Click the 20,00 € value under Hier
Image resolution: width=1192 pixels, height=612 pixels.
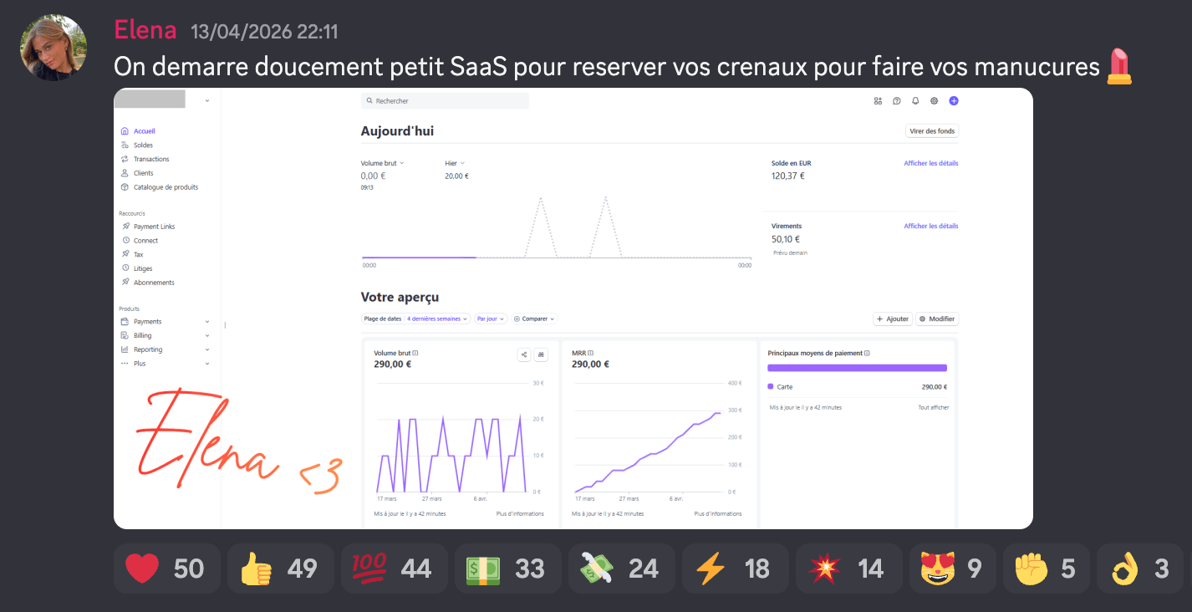click(457, 176)
